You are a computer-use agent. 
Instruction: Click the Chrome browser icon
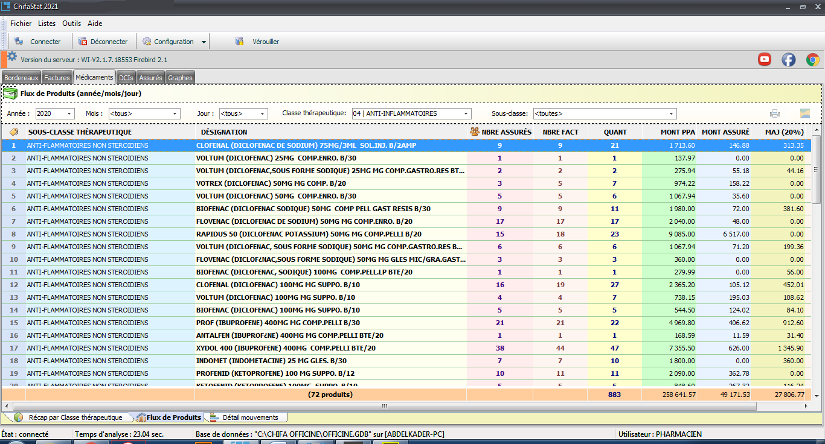(812, 59)
